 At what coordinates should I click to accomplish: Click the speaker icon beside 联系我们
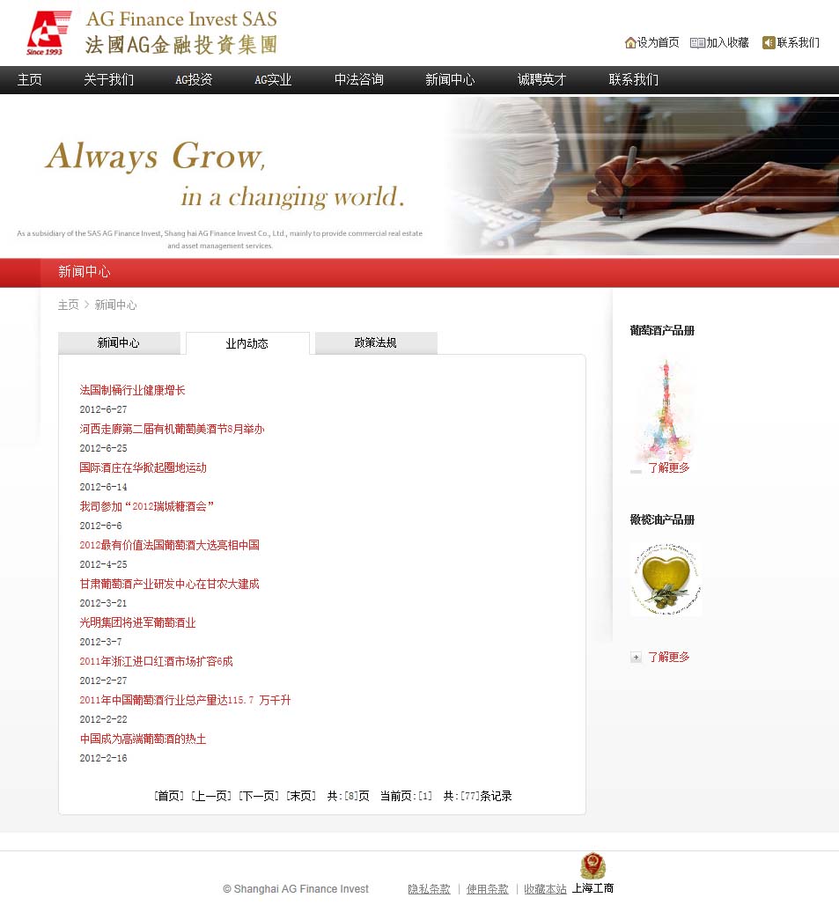pyautogui.click(x=768, y=43)
